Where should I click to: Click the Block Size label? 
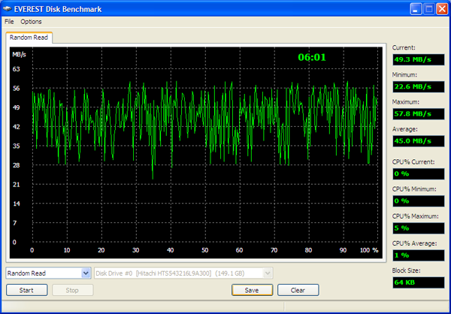[x=406, y=270]
